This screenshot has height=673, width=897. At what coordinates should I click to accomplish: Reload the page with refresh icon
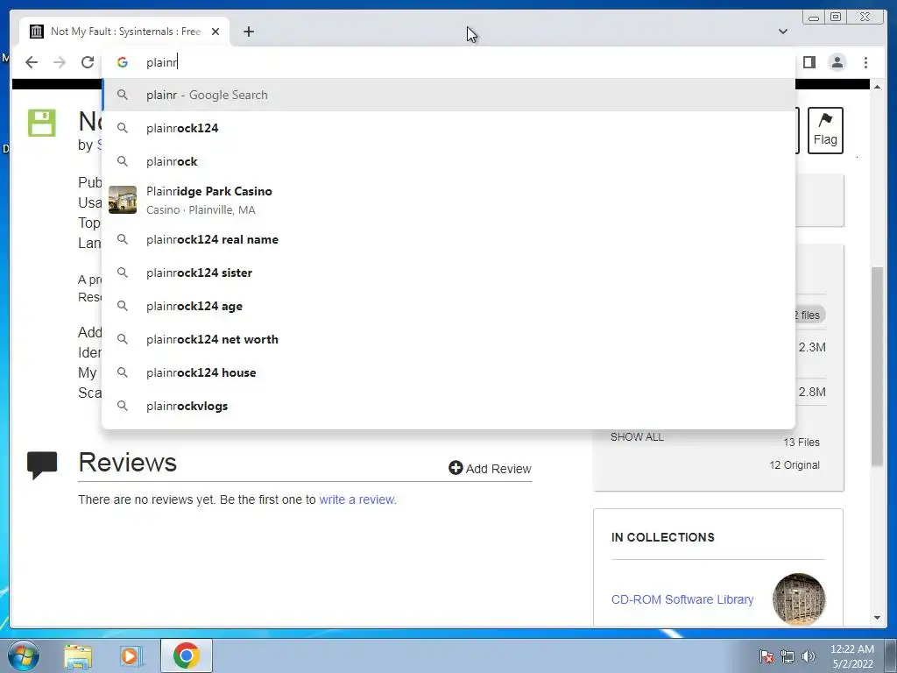(88, 62)
